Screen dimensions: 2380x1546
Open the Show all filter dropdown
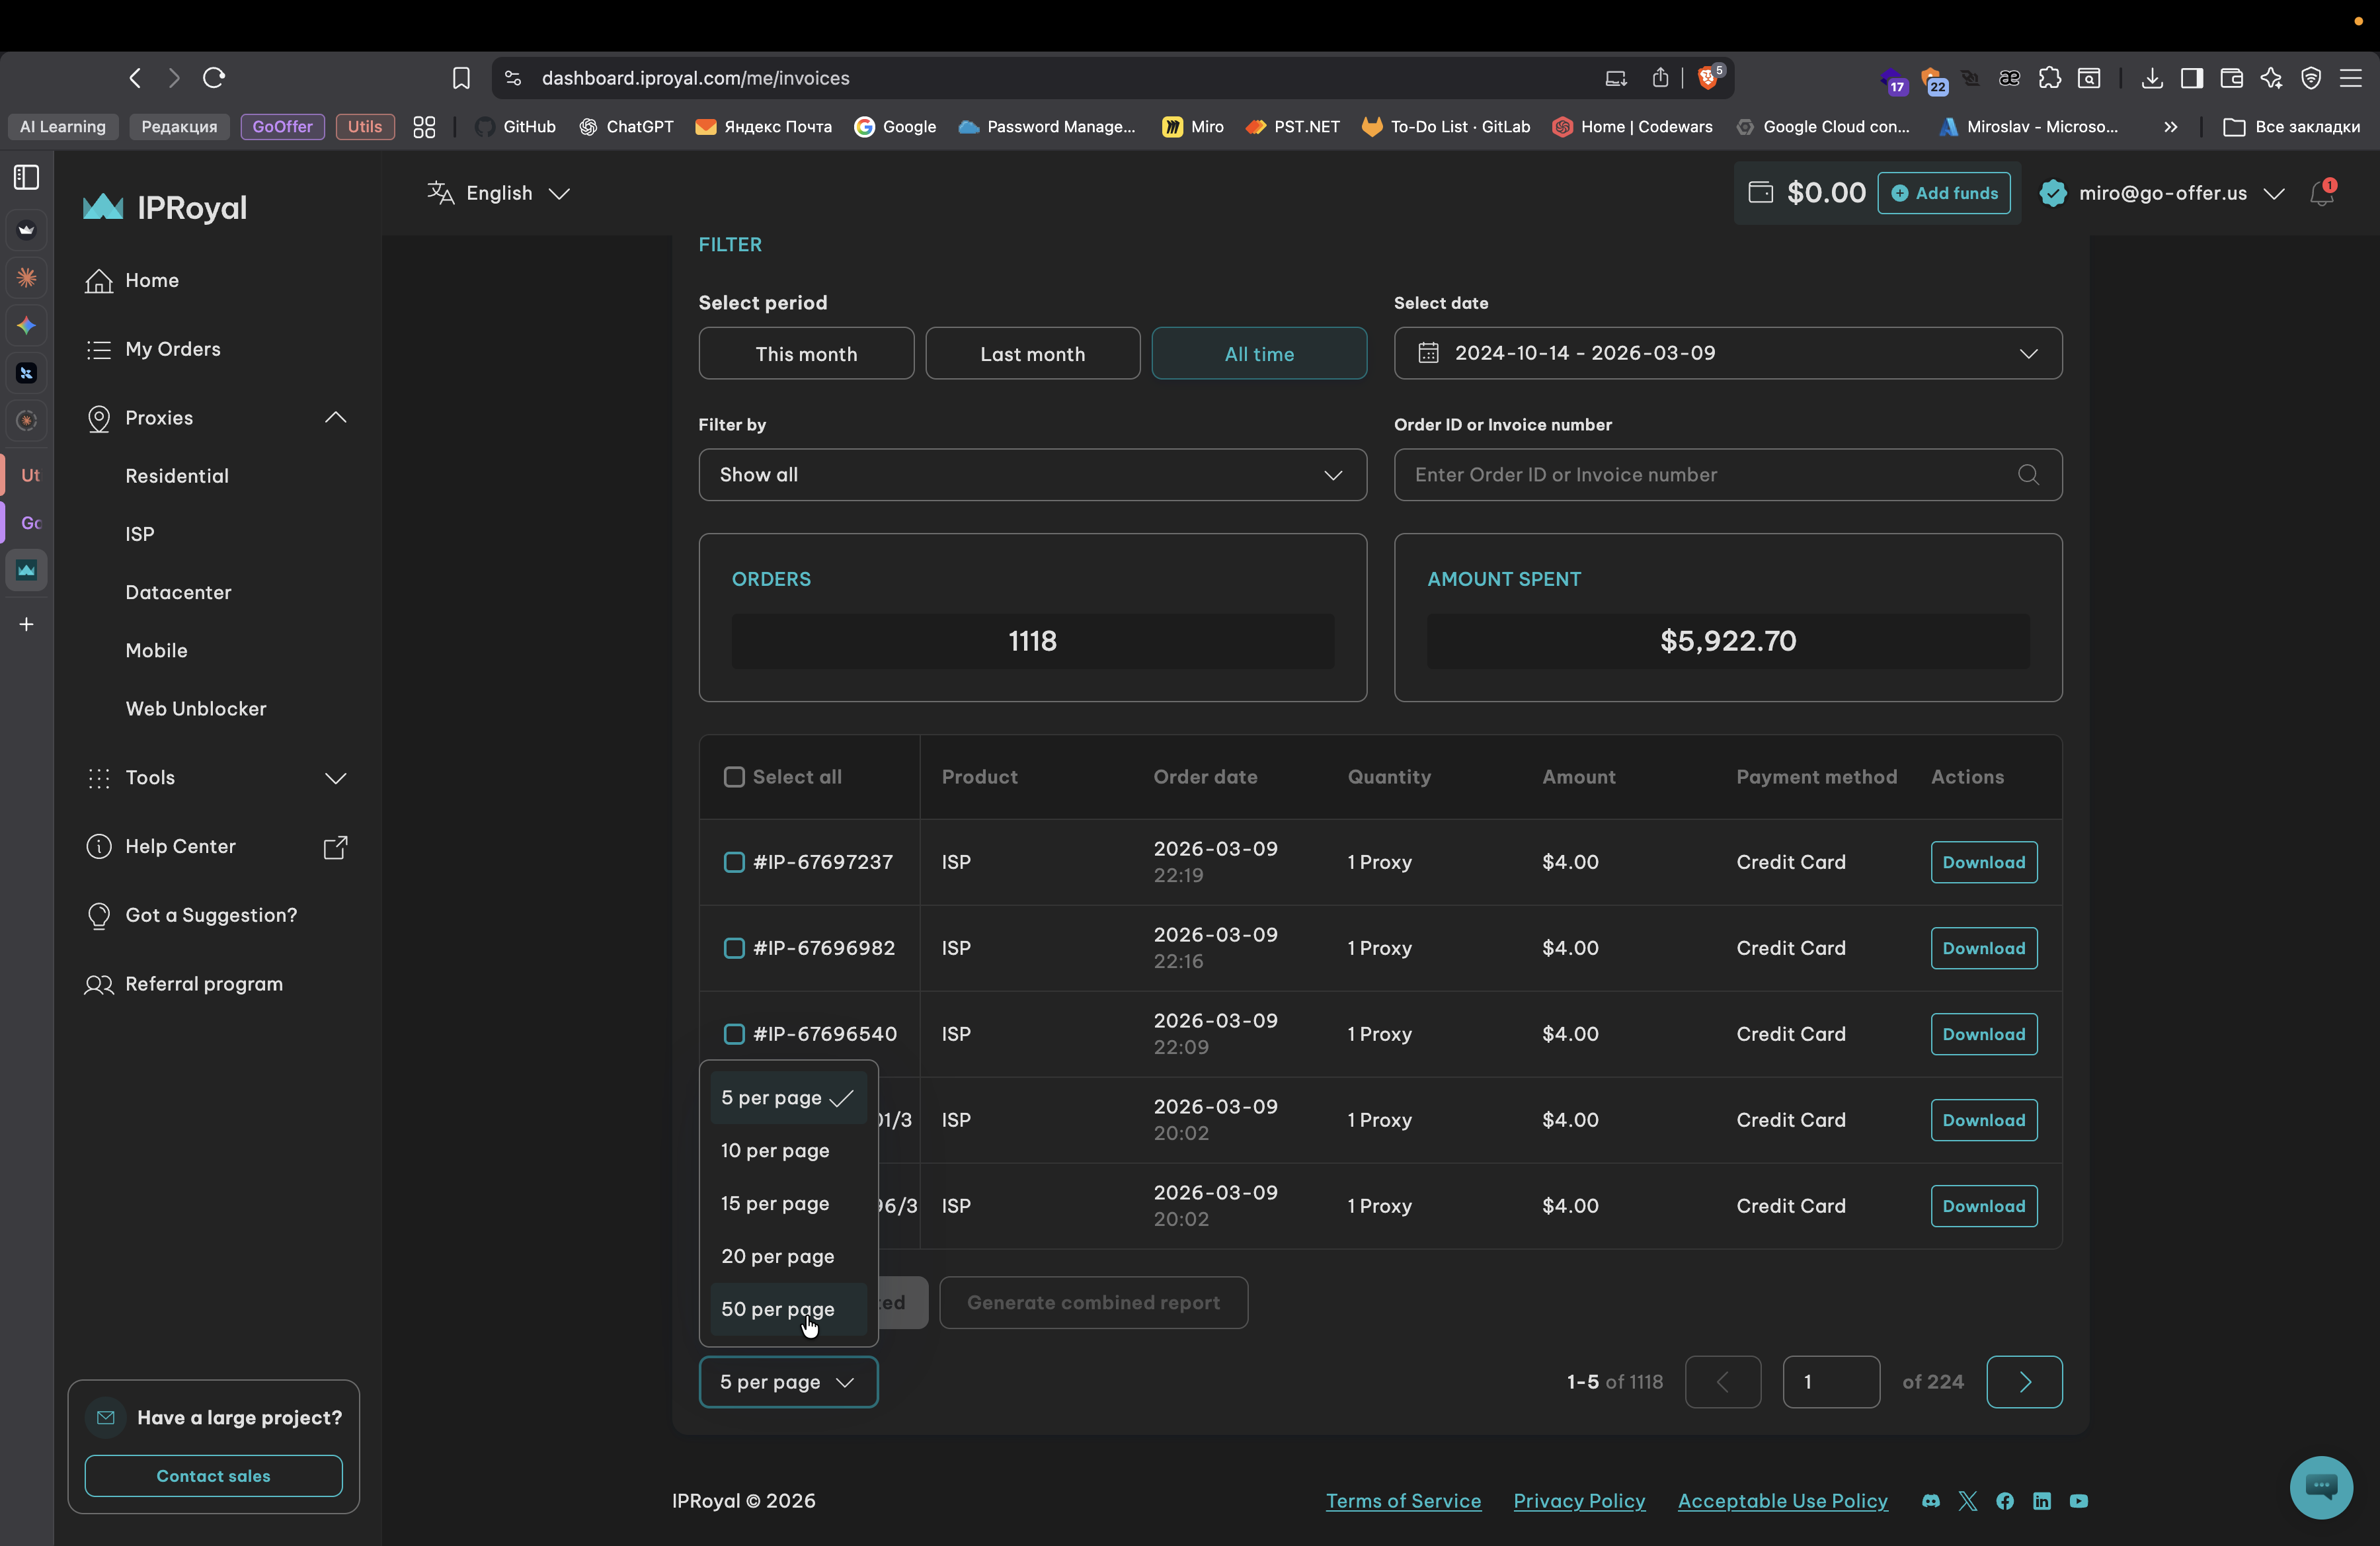coord(1032,475)
